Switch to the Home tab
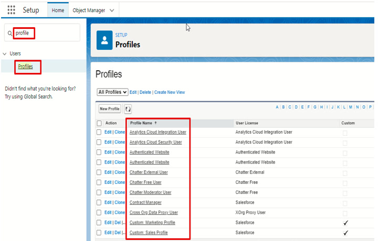 coord(58,10)
